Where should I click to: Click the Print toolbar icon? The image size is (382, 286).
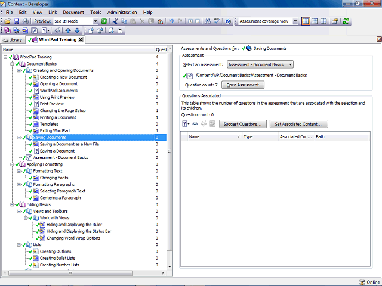coord(25,21)
